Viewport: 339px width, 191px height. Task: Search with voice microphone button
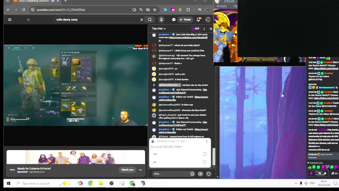[161, 20]
